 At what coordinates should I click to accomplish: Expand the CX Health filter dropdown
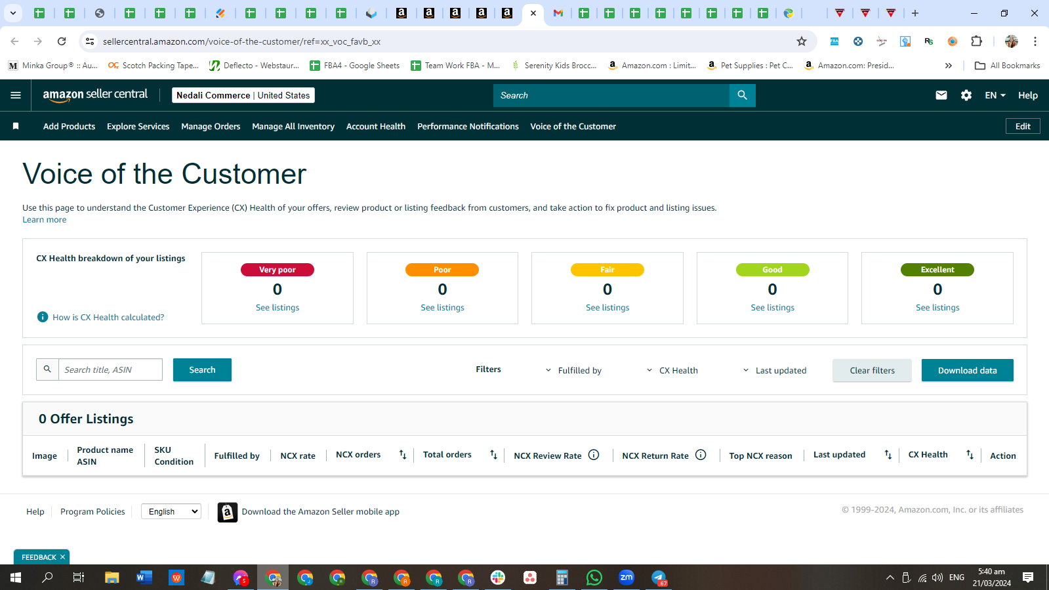point(672,370)
